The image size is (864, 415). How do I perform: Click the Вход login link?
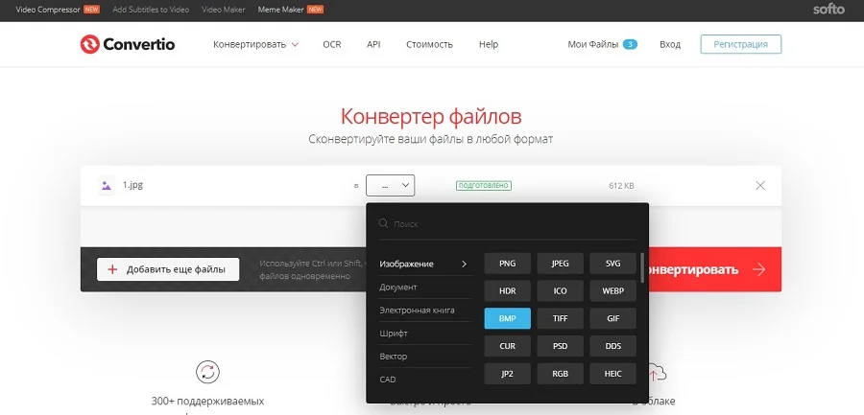point(670,45)
